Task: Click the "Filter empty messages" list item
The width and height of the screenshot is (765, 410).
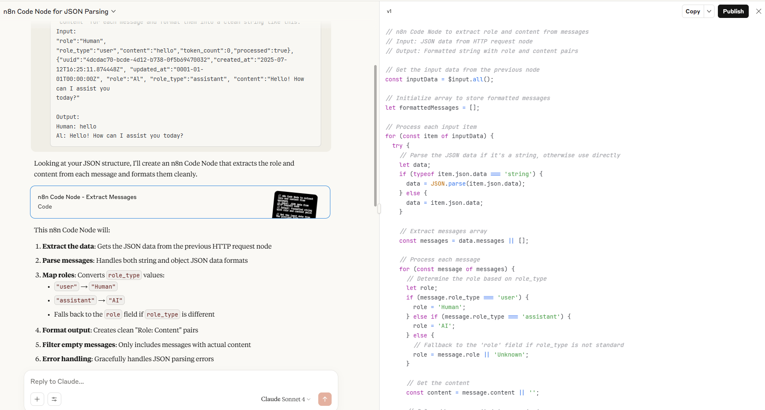Action: (x=146, y=345)
